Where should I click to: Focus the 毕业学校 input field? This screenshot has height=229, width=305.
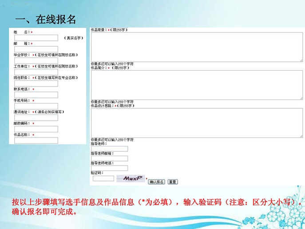[36, 61]
